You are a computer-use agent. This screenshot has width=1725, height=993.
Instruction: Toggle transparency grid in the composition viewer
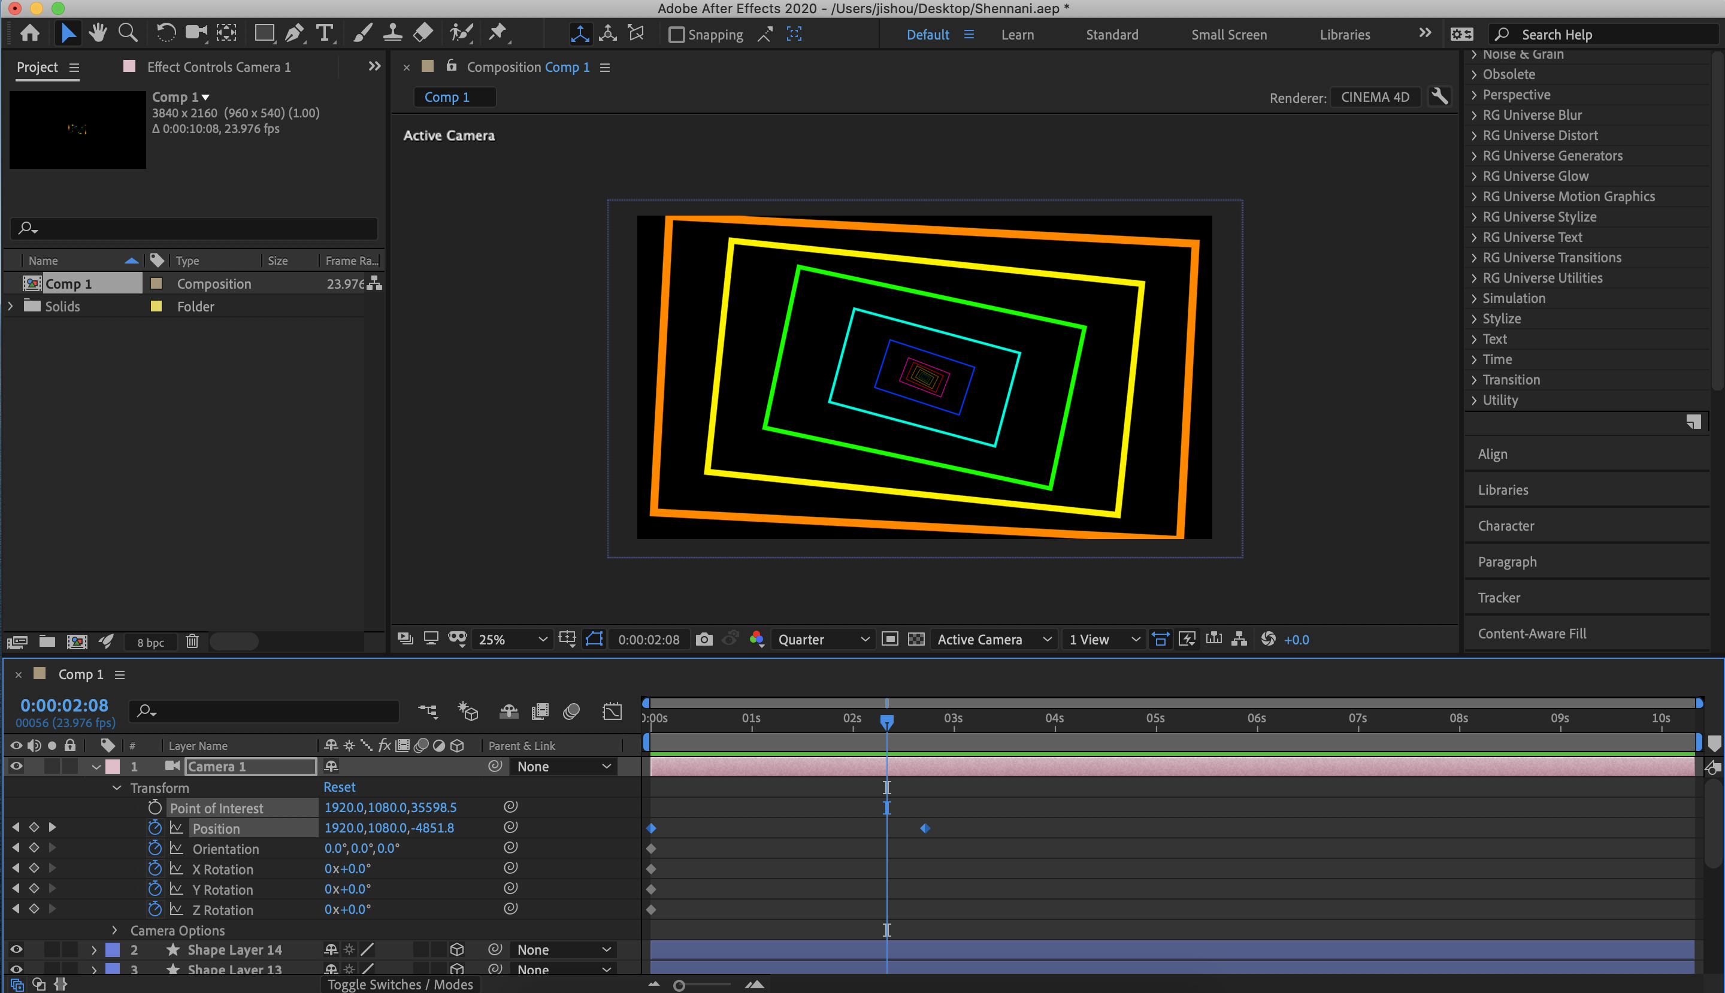915,639
